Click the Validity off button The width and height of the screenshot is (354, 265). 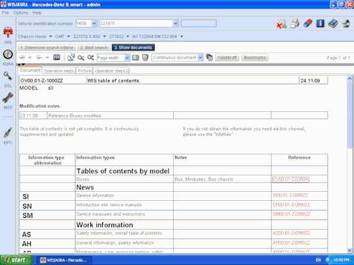[x=227, y=58]
